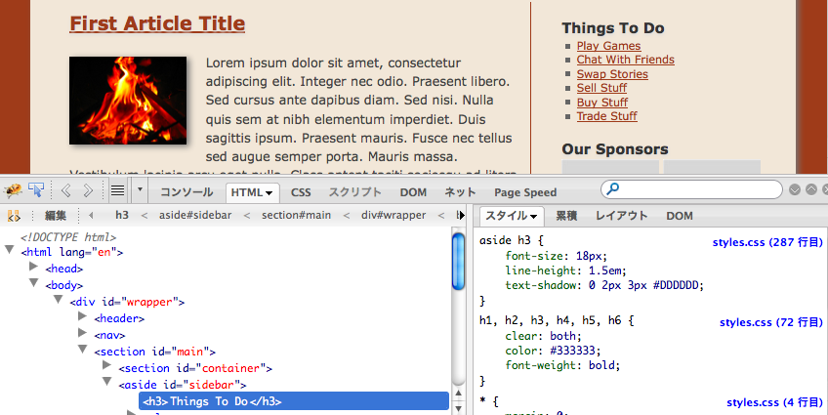Open the レイアウト side panel tab

[621, 216]
